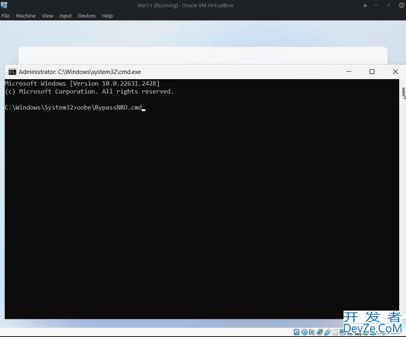This screenshot has width=406, height=337.
Task: Click the guest display vertical scrollbar thumb
Action: coord(404,92)
